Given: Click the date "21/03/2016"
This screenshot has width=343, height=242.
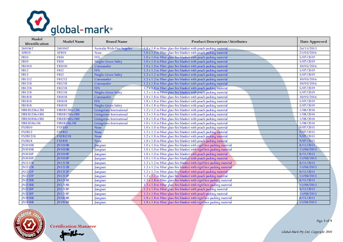Looking at the screenshot, I should pos(308,53).
